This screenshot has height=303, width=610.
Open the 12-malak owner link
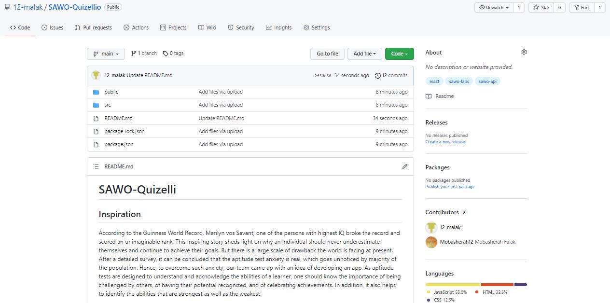pyautogui.click(x=28, y=8)
